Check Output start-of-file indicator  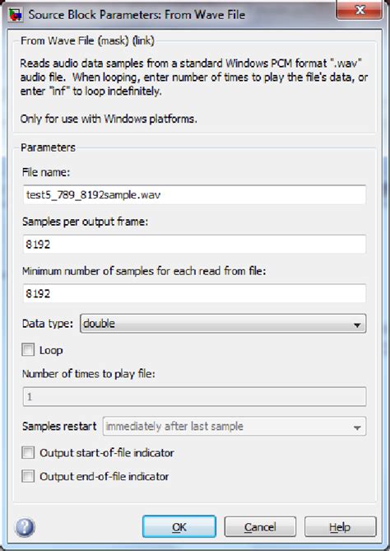click(28, 453)
